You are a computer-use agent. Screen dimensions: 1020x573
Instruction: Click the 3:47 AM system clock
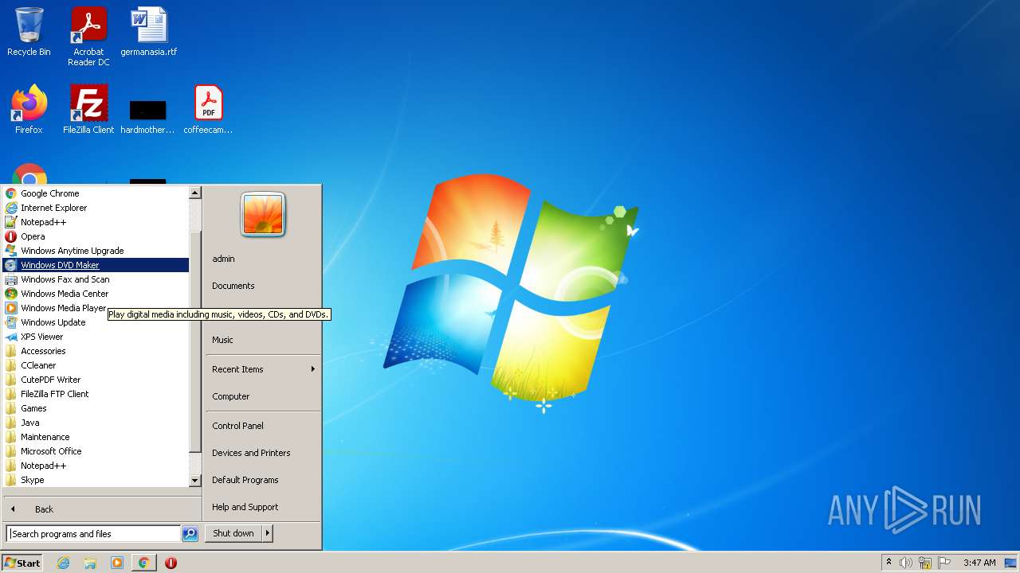click(979, 563)
